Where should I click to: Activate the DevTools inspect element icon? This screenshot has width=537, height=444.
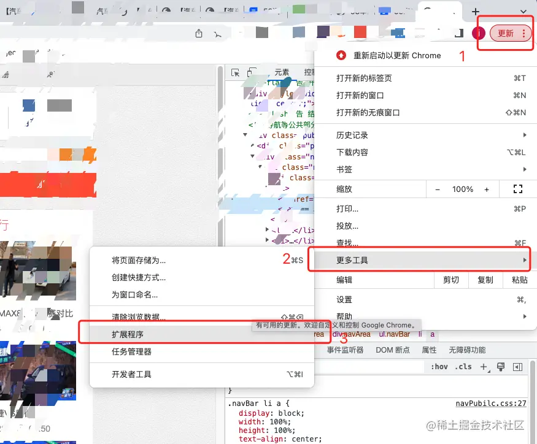click(235, 72)
